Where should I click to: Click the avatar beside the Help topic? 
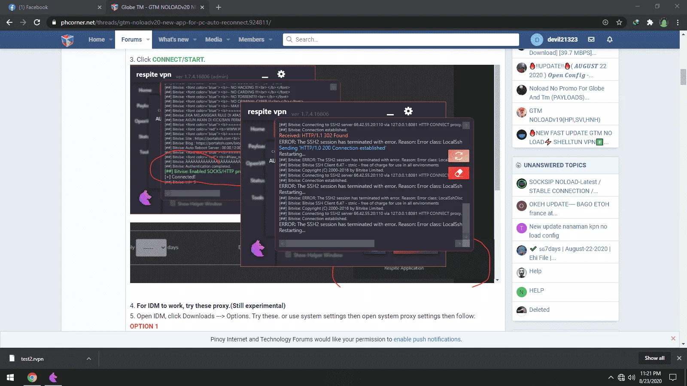[521, 273]
